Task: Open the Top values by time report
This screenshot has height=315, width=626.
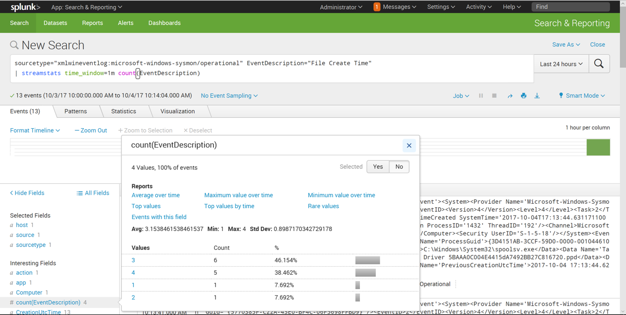Action: tap(229, 206)
